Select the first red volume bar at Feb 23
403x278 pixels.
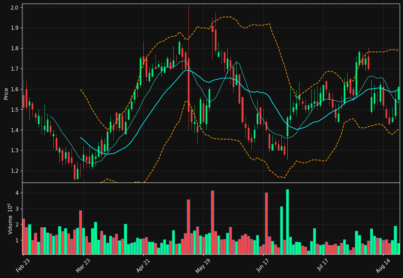23,236
